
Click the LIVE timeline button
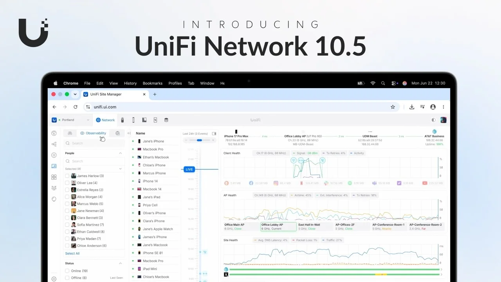point(189,169)
